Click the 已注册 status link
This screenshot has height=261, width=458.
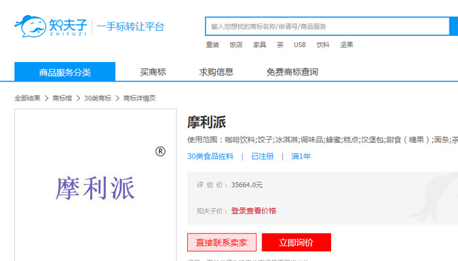262,157
